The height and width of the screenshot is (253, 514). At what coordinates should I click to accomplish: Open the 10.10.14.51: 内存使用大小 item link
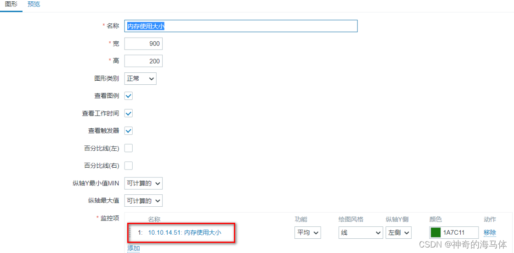point(185,233)
